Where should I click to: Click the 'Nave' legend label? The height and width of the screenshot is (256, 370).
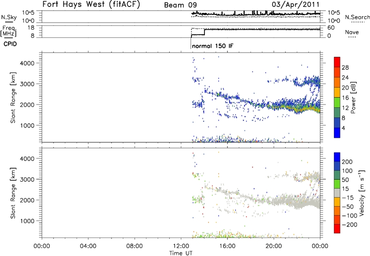pyautogui.click(x=352, y=32)
